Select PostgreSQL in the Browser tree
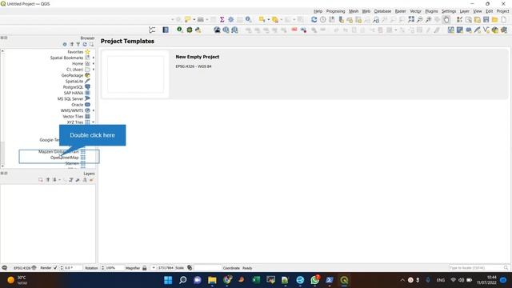512x288 pixels. coord(73,87)
